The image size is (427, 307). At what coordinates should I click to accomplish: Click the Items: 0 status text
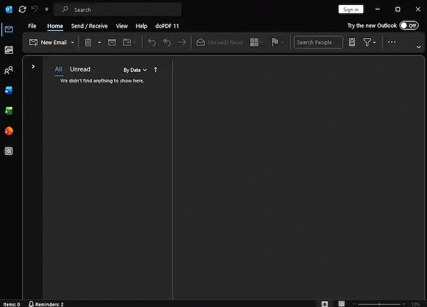point(12,305)
